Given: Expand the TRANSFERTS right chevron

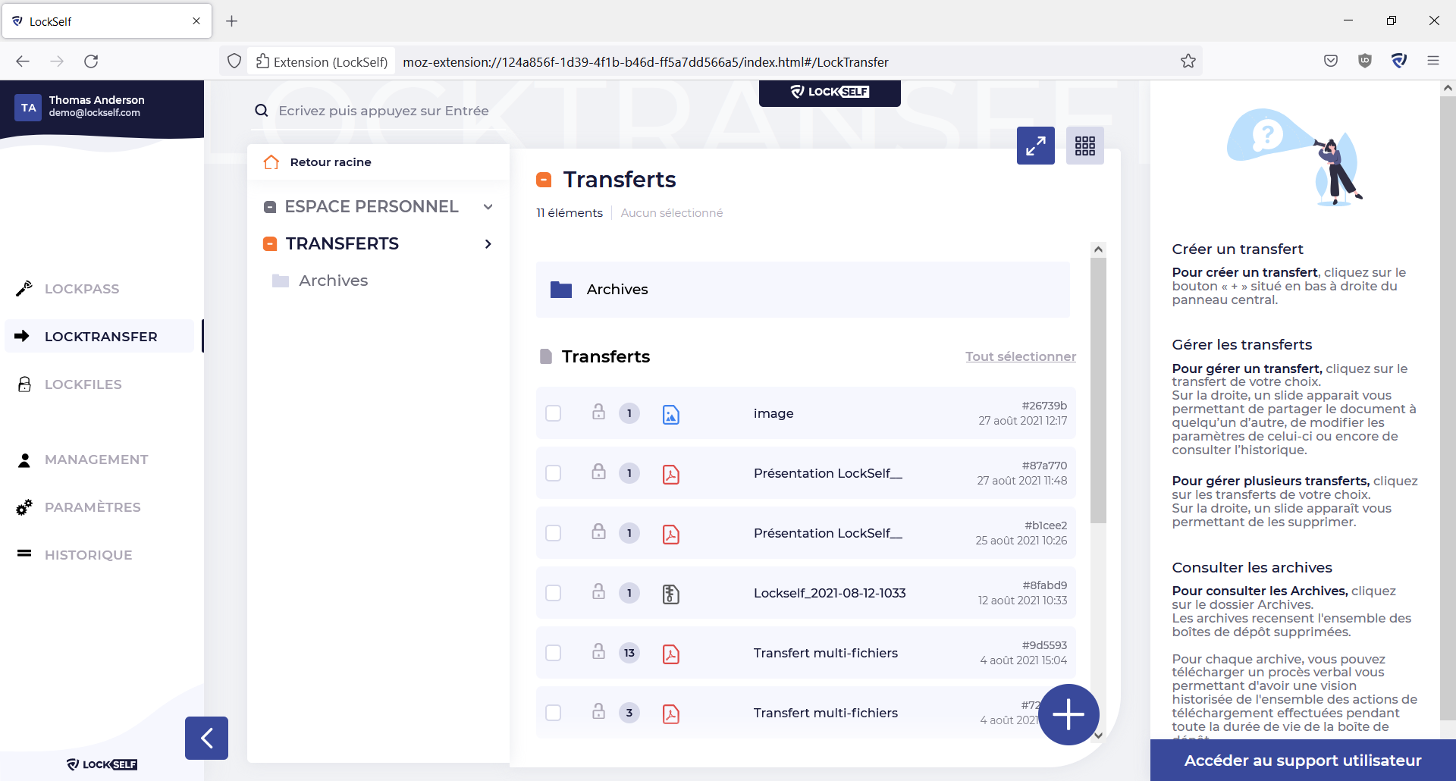Looking at the screenshot, I should point(488,244).
